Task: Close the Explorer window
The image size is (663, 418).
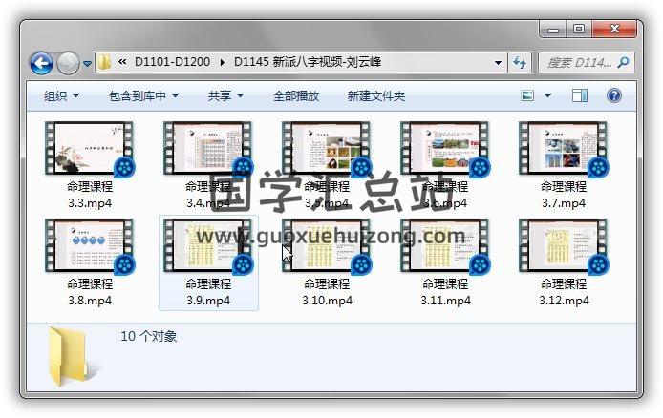Action: click(x=614, y=30)
